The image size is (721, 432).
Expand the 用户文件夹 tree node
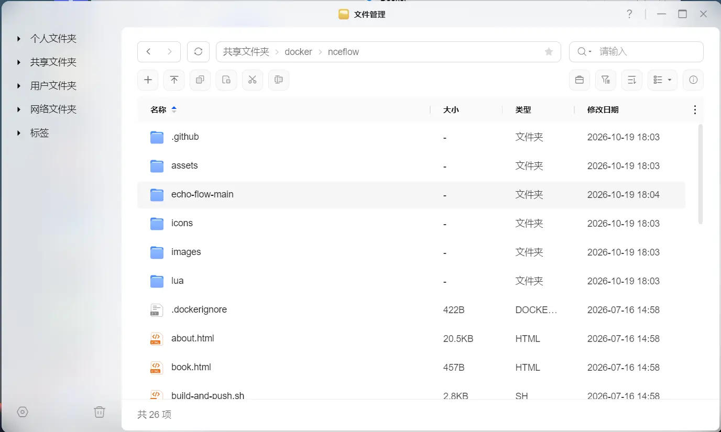[19, 86]
